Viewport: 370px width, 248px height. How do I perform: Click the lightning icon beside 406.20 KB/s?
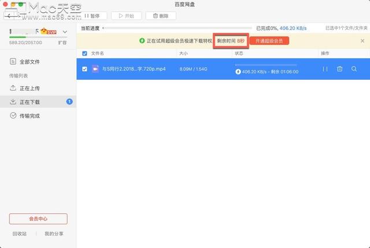(x=238, y=72)
